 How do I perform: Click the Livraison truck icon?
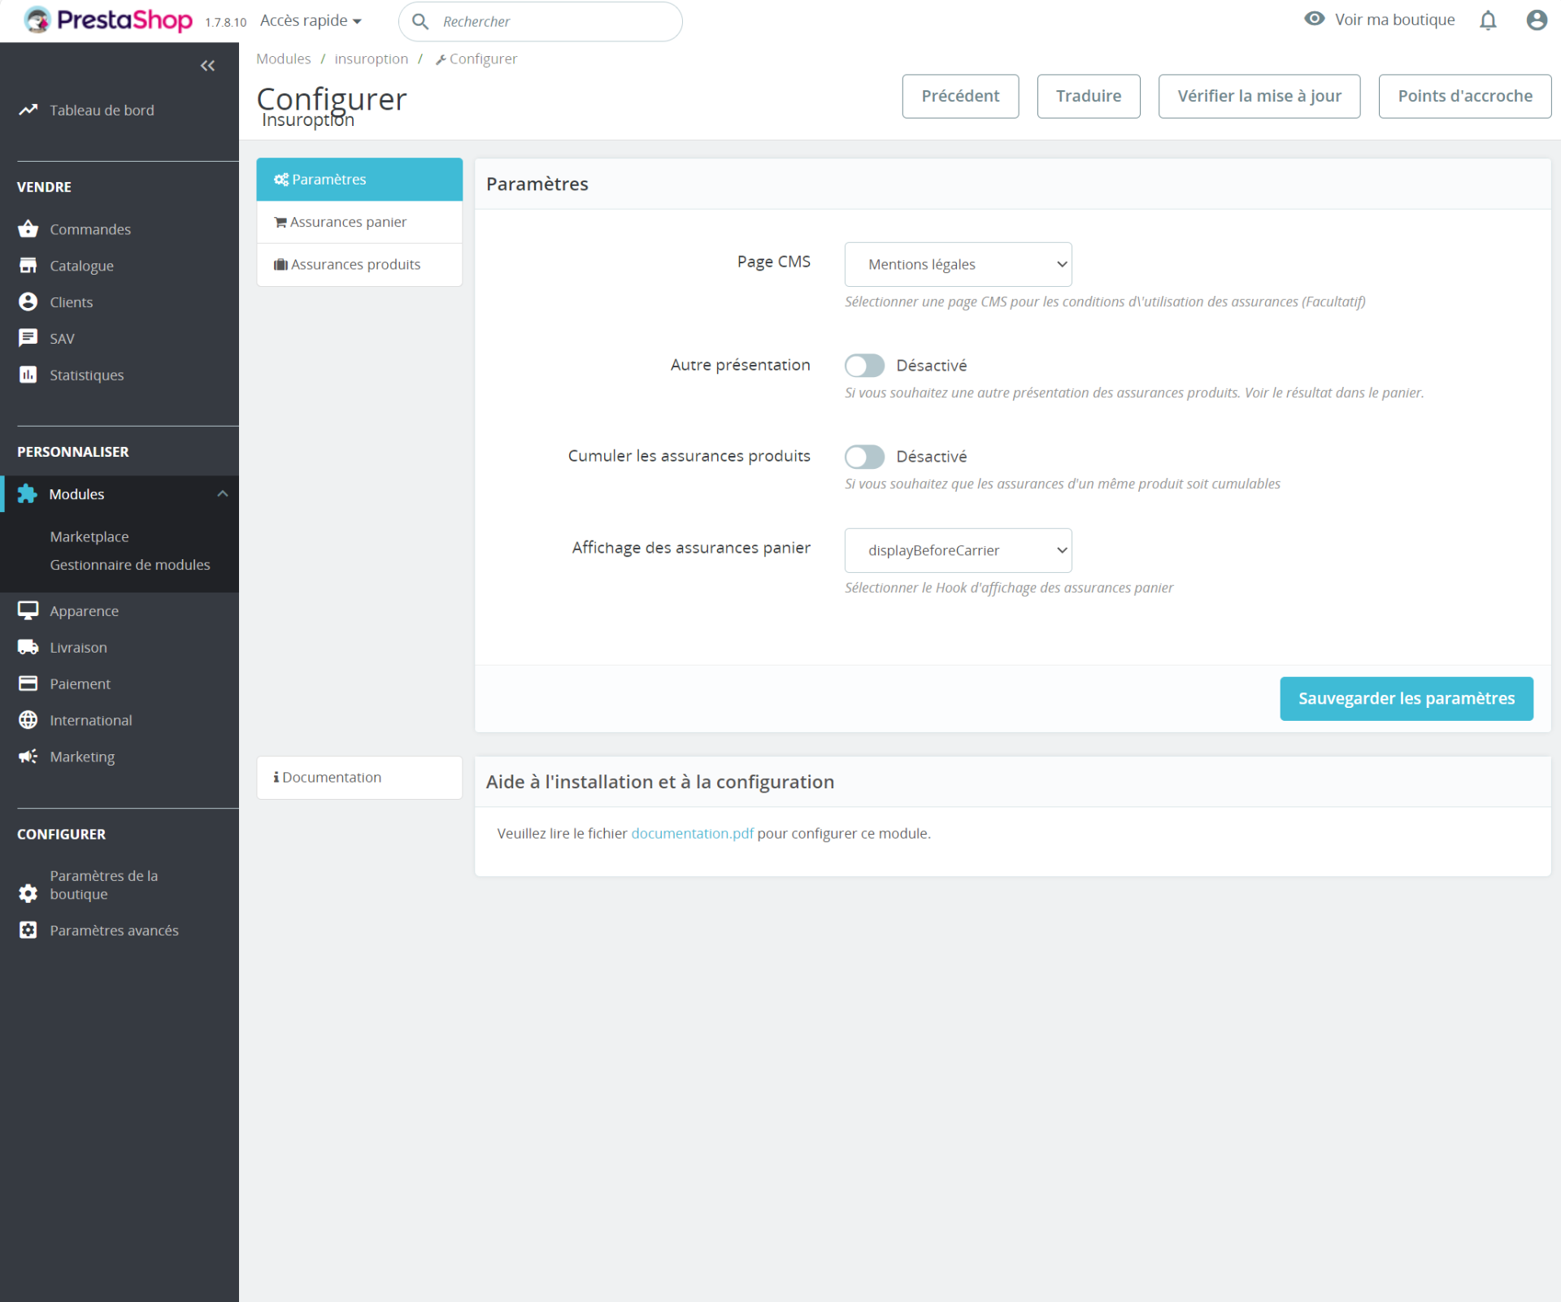pos(28,647)
